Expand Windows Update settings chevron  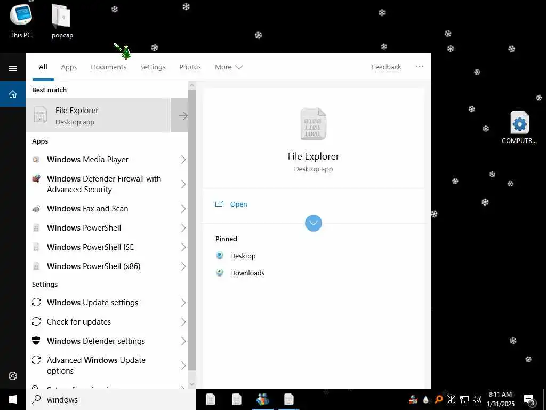coord(183,303)
